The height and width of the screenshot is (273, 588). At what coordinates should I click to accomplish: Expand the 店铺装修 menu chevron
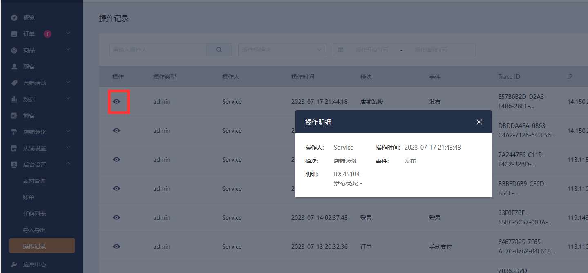click(x=68, y=131)
